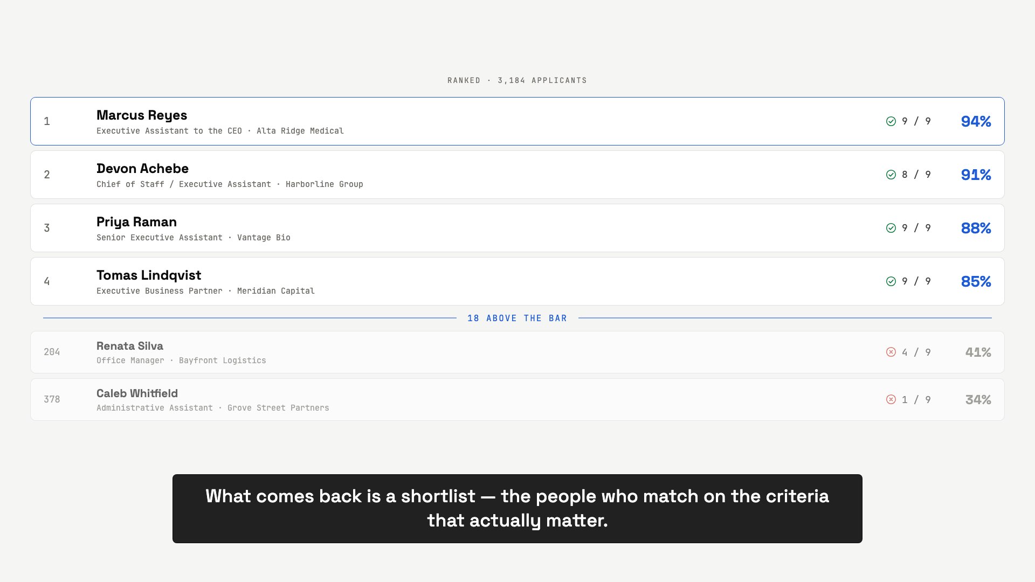
Task: Click the 88% match score
Action: 976,228
